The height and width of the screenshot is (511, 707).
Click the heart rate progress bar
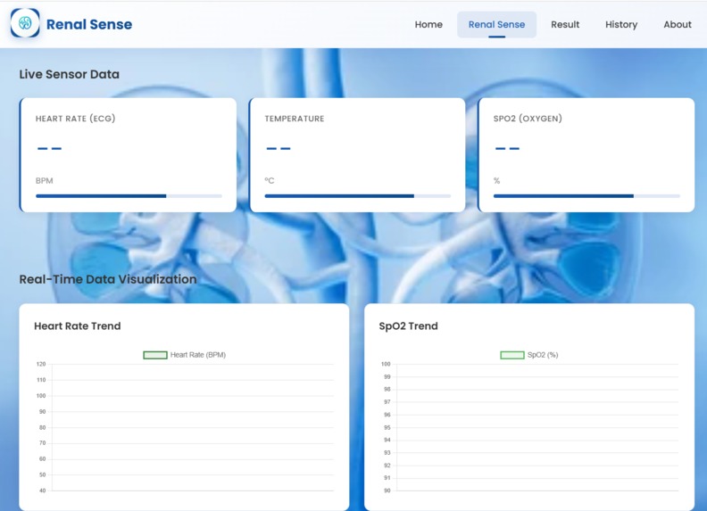(129, 196)
